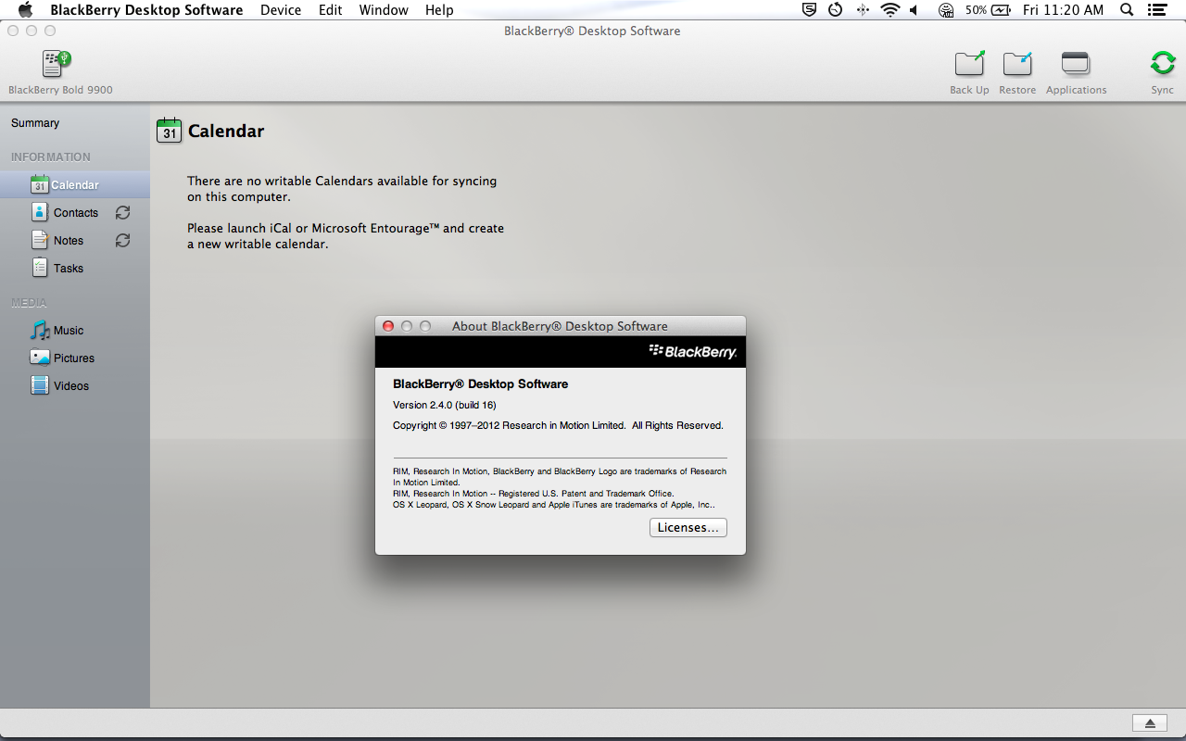Select Calendar in the sidebar
This screenshot has height=741, width=1186.
click(x=74, y=184)
